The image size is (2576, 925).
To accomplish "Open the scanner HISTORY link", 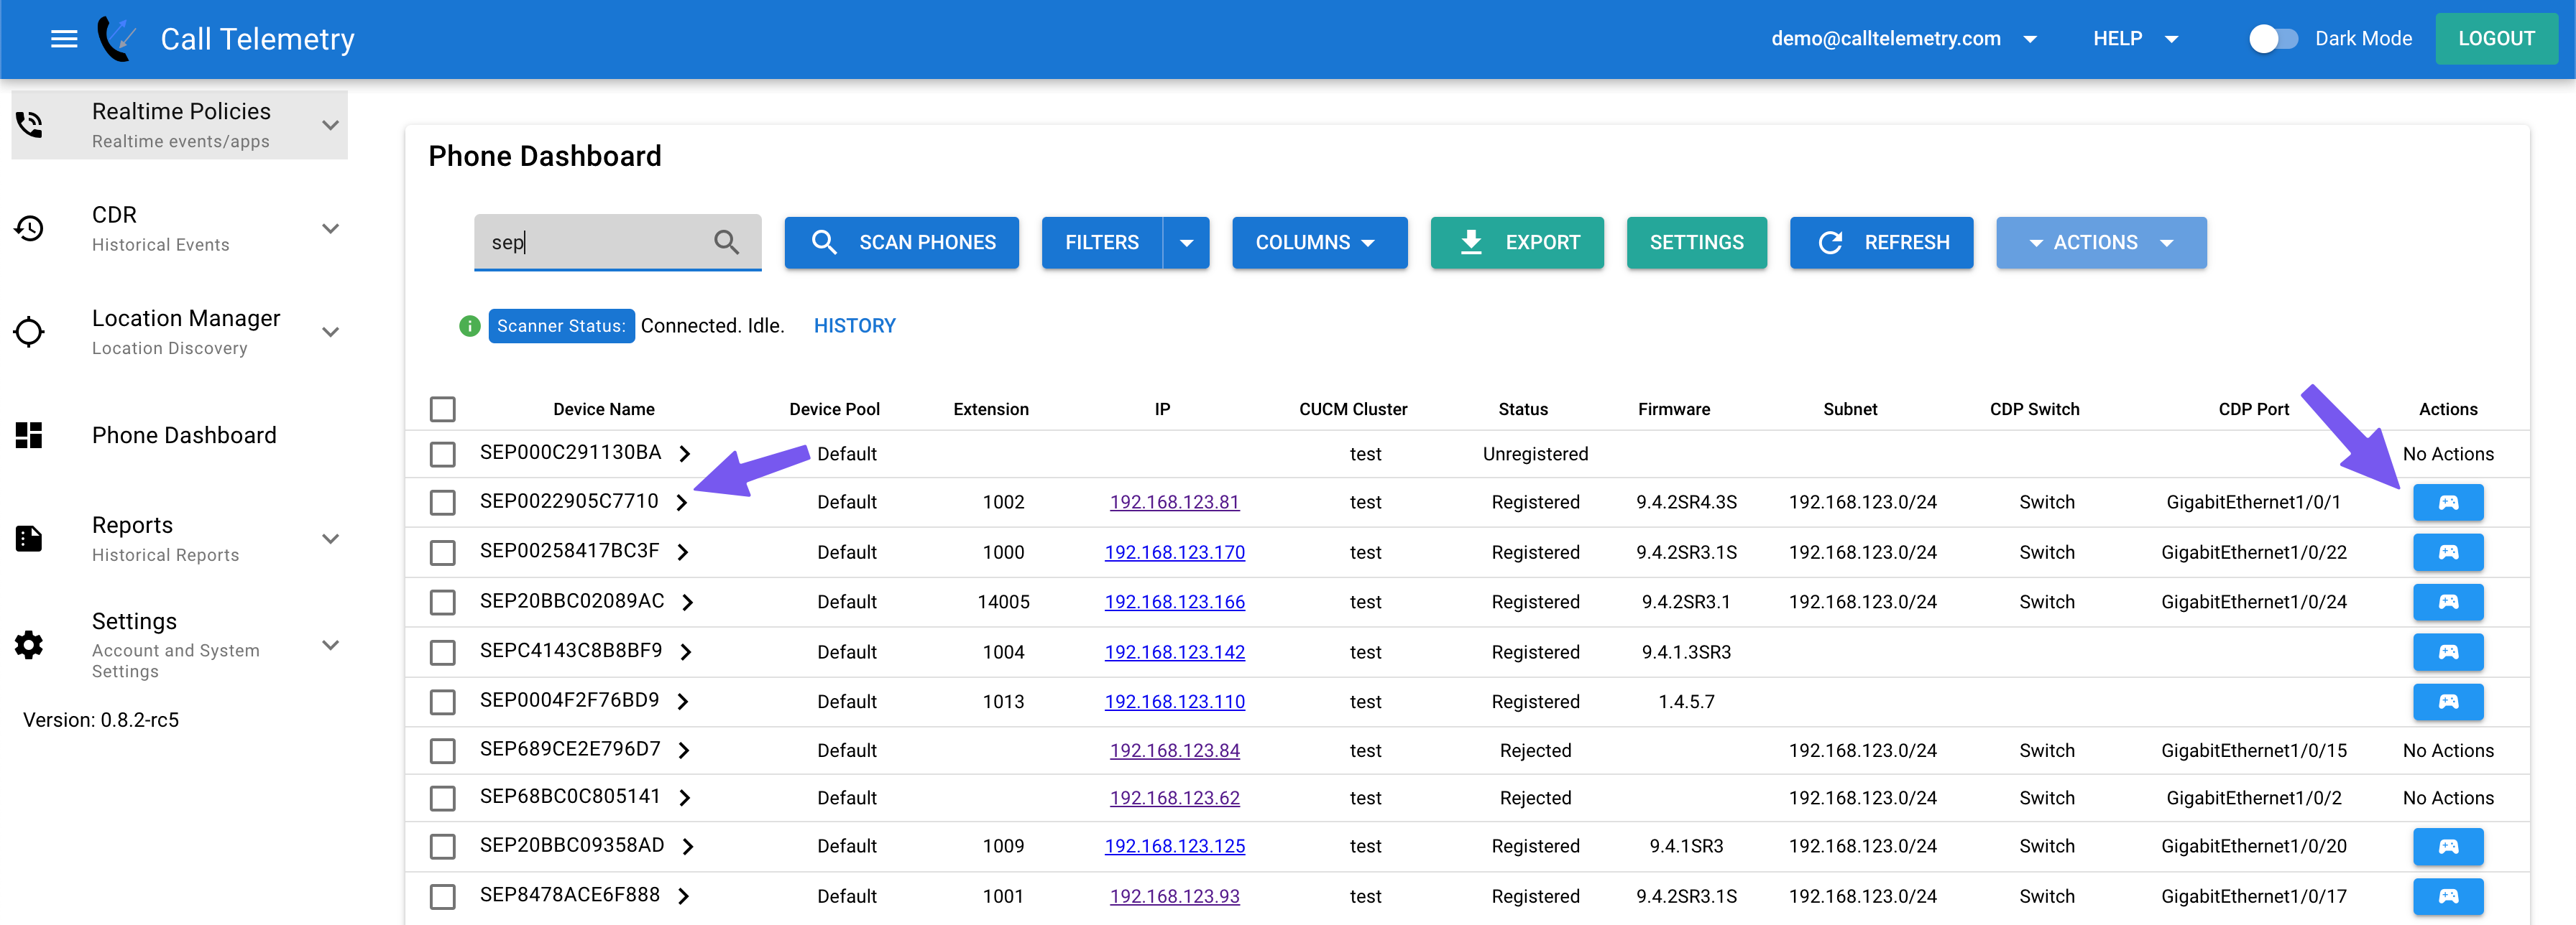I will click(855, 325).
